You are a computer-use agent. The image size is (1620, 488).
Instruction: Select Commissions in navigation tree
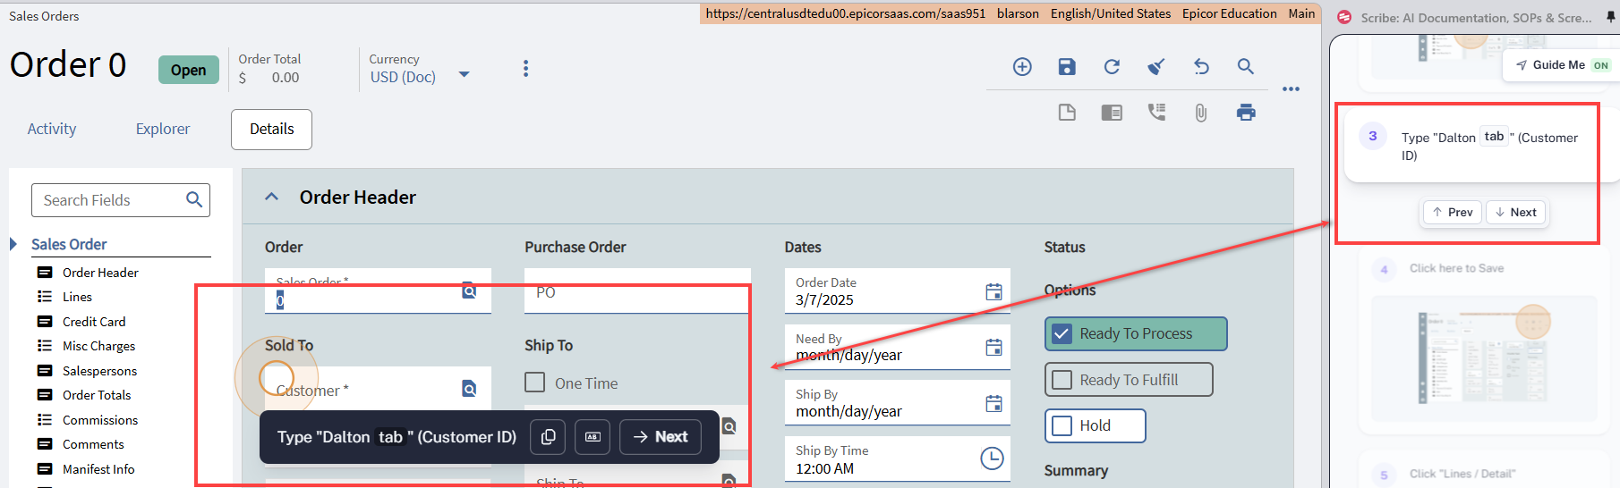100,420
